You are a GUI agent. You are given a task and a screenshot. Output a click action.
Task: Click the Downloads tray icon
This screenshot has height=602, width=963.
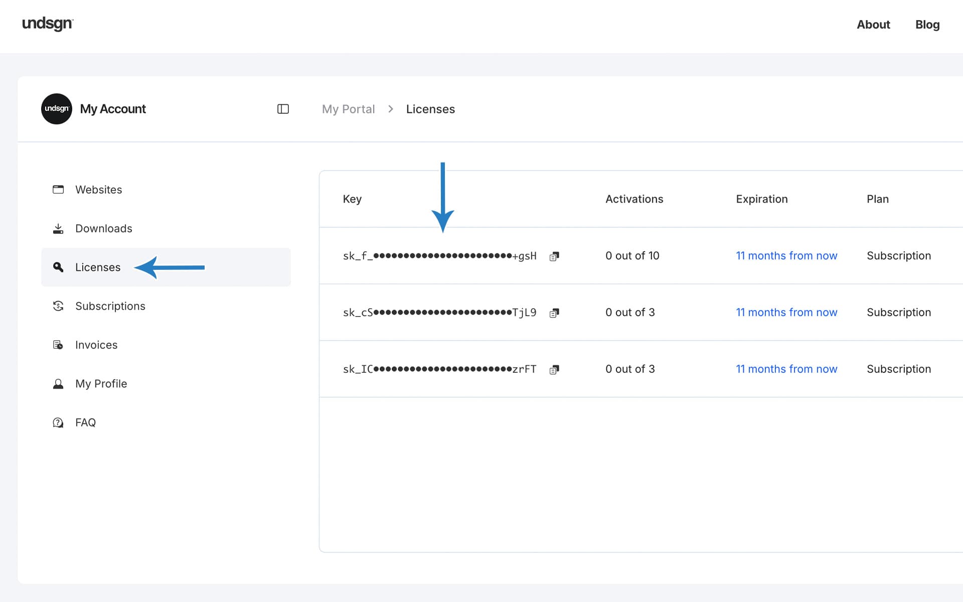[x=58, y=229]
